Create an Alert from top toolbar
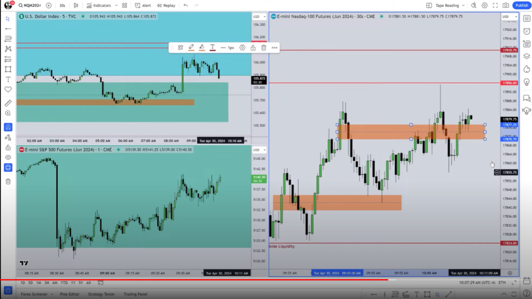The width and height of the screenshot is (532, 299). tap(143, 5)
